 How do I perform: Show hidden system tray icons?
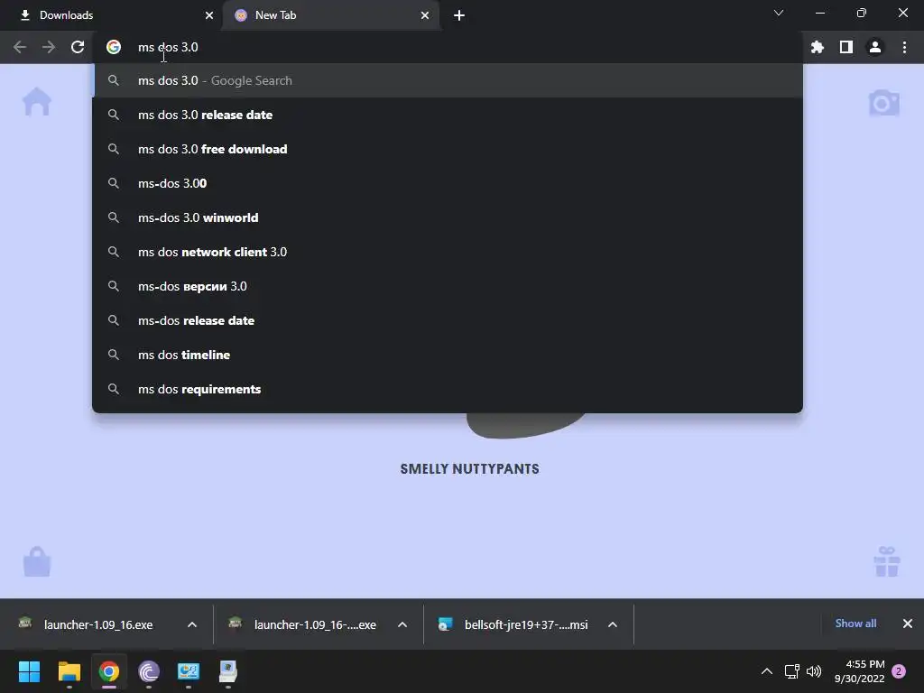pos(767,671)
